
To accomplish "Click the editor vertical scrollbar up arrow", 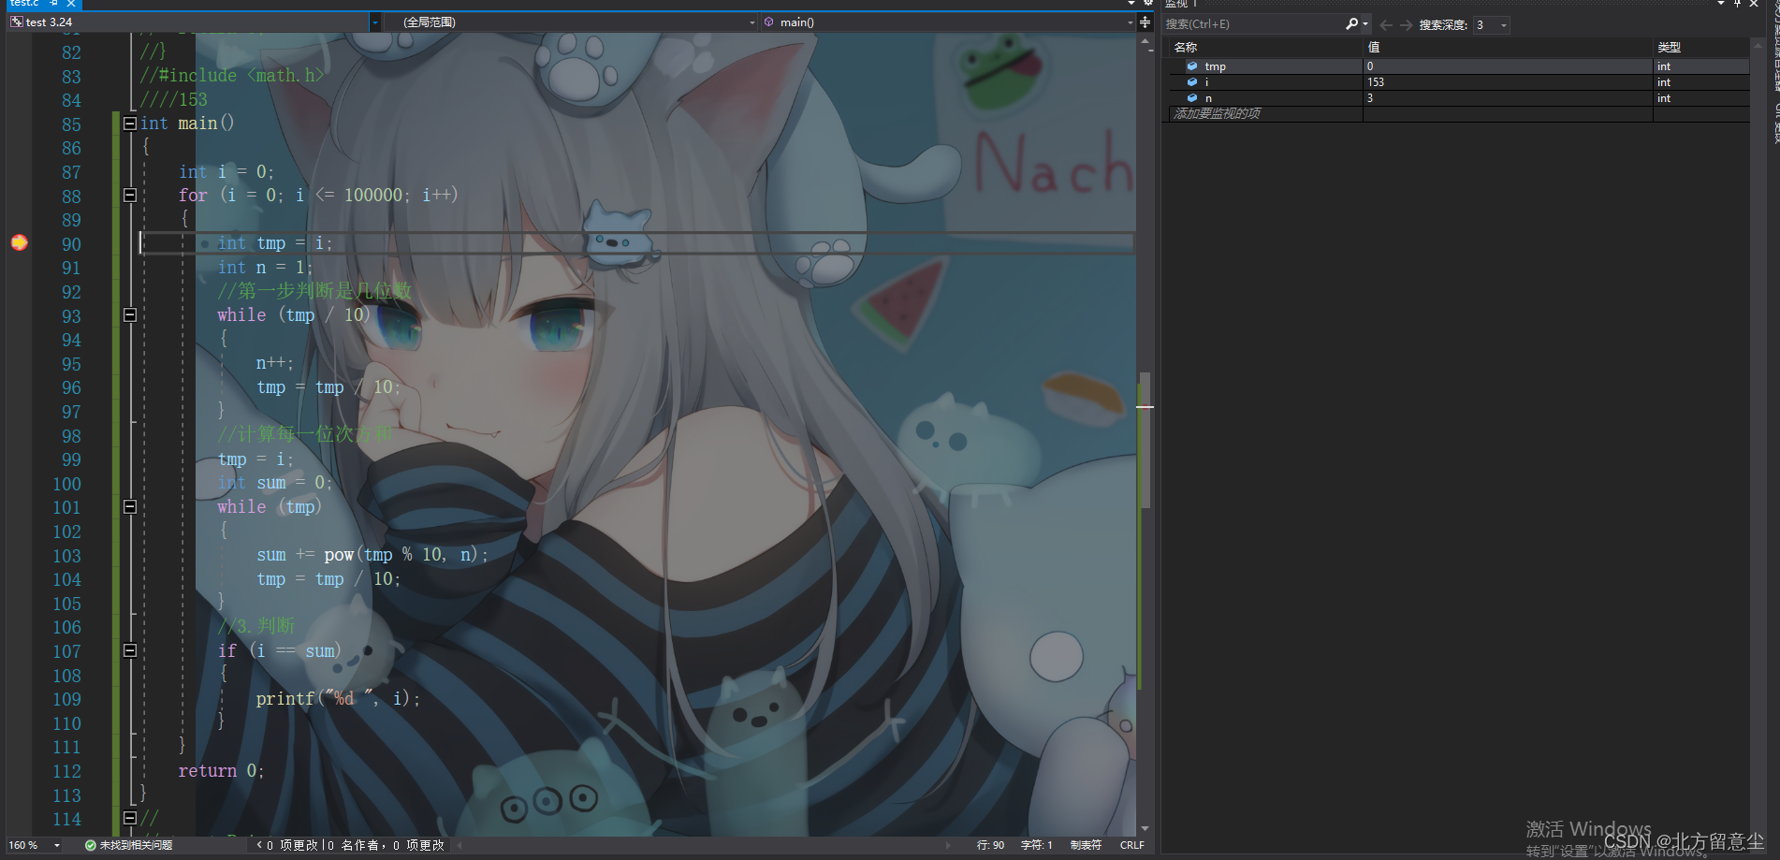I will (x=1145, y=41).
